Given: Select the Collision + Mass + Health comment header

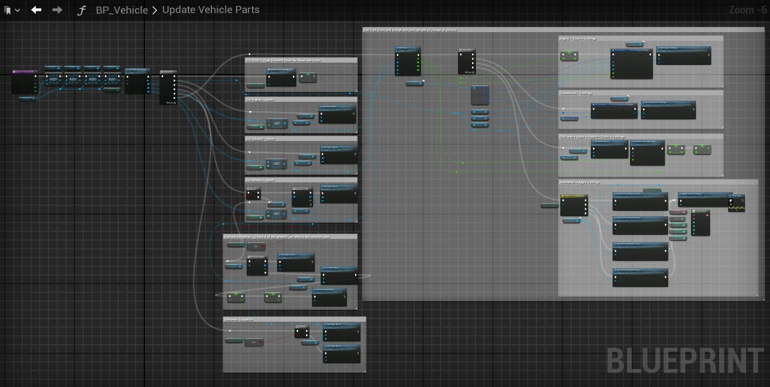Looking at the screenshot, I should 641,137.
